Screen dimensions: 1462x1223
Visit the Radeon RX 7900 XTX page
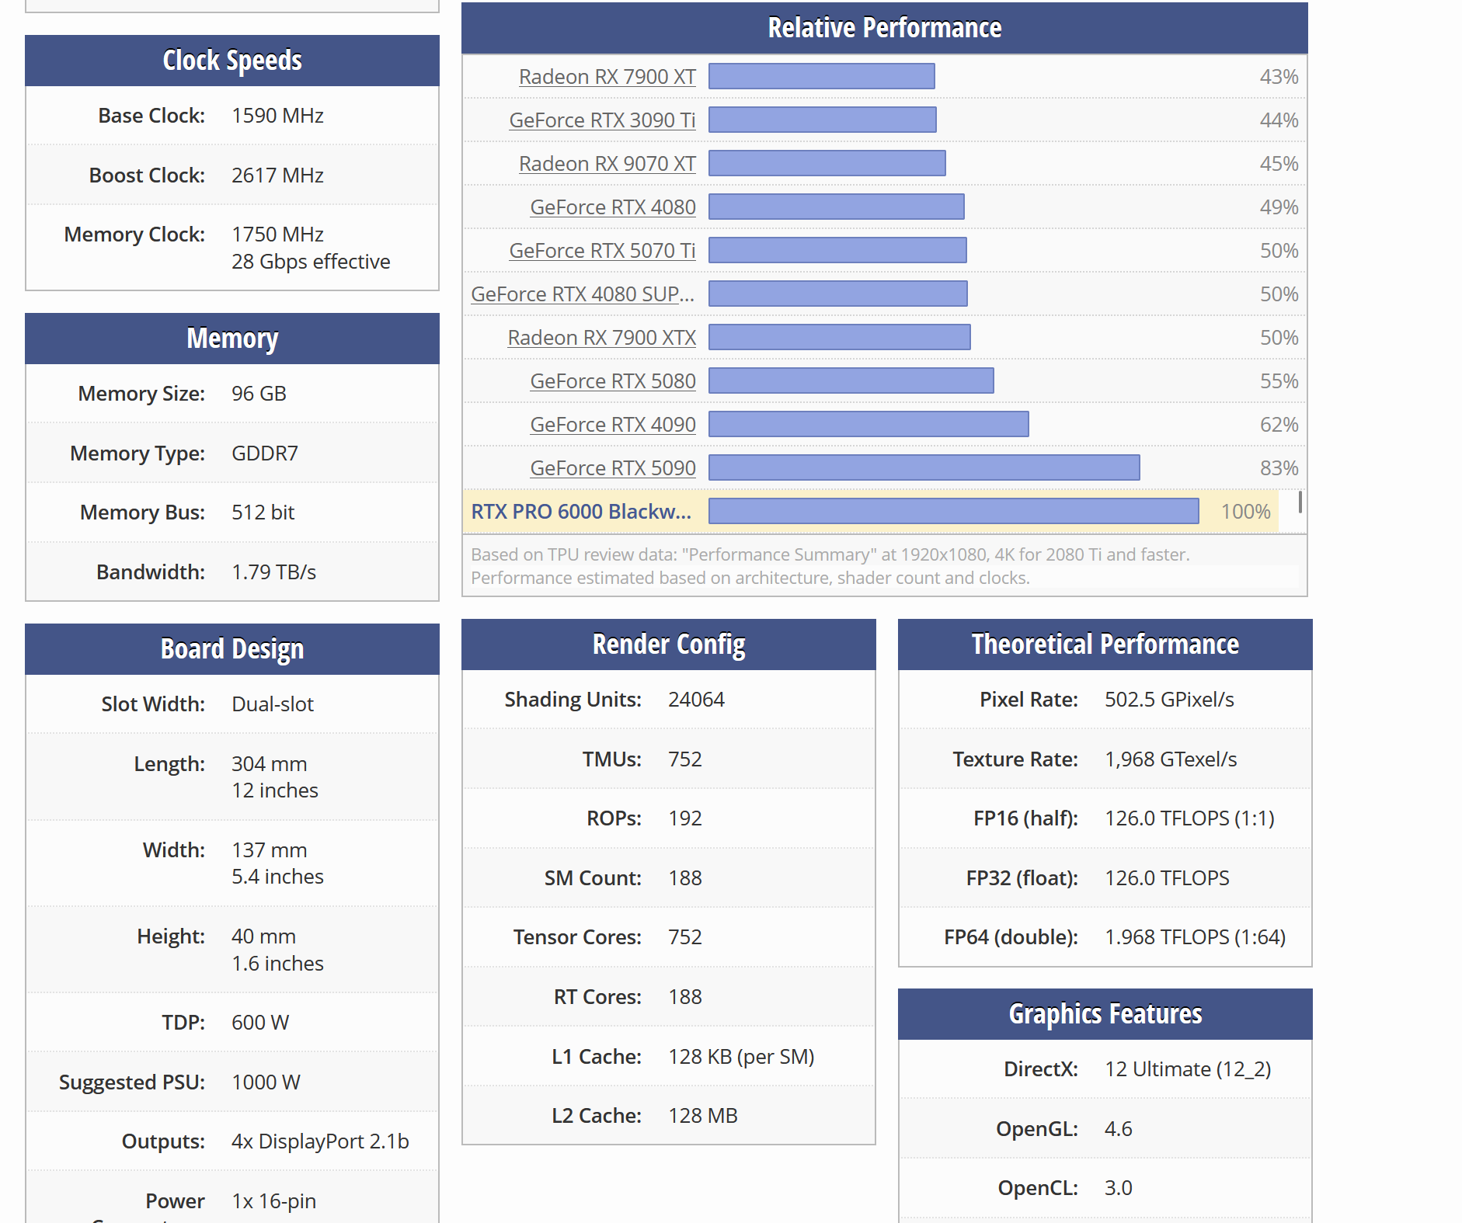click(602, 338)
